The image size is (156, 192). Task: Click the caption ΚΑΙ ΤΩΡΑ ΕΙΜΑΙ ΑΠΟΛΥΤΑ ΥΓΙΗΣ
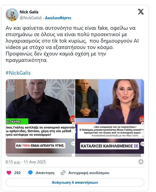click(x=40, y=145)
